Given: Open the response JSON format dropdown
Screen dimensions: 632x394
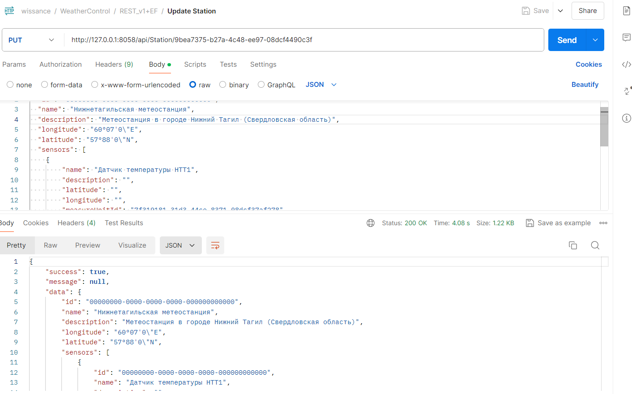Looking at the screenshot, I should 180,245.
